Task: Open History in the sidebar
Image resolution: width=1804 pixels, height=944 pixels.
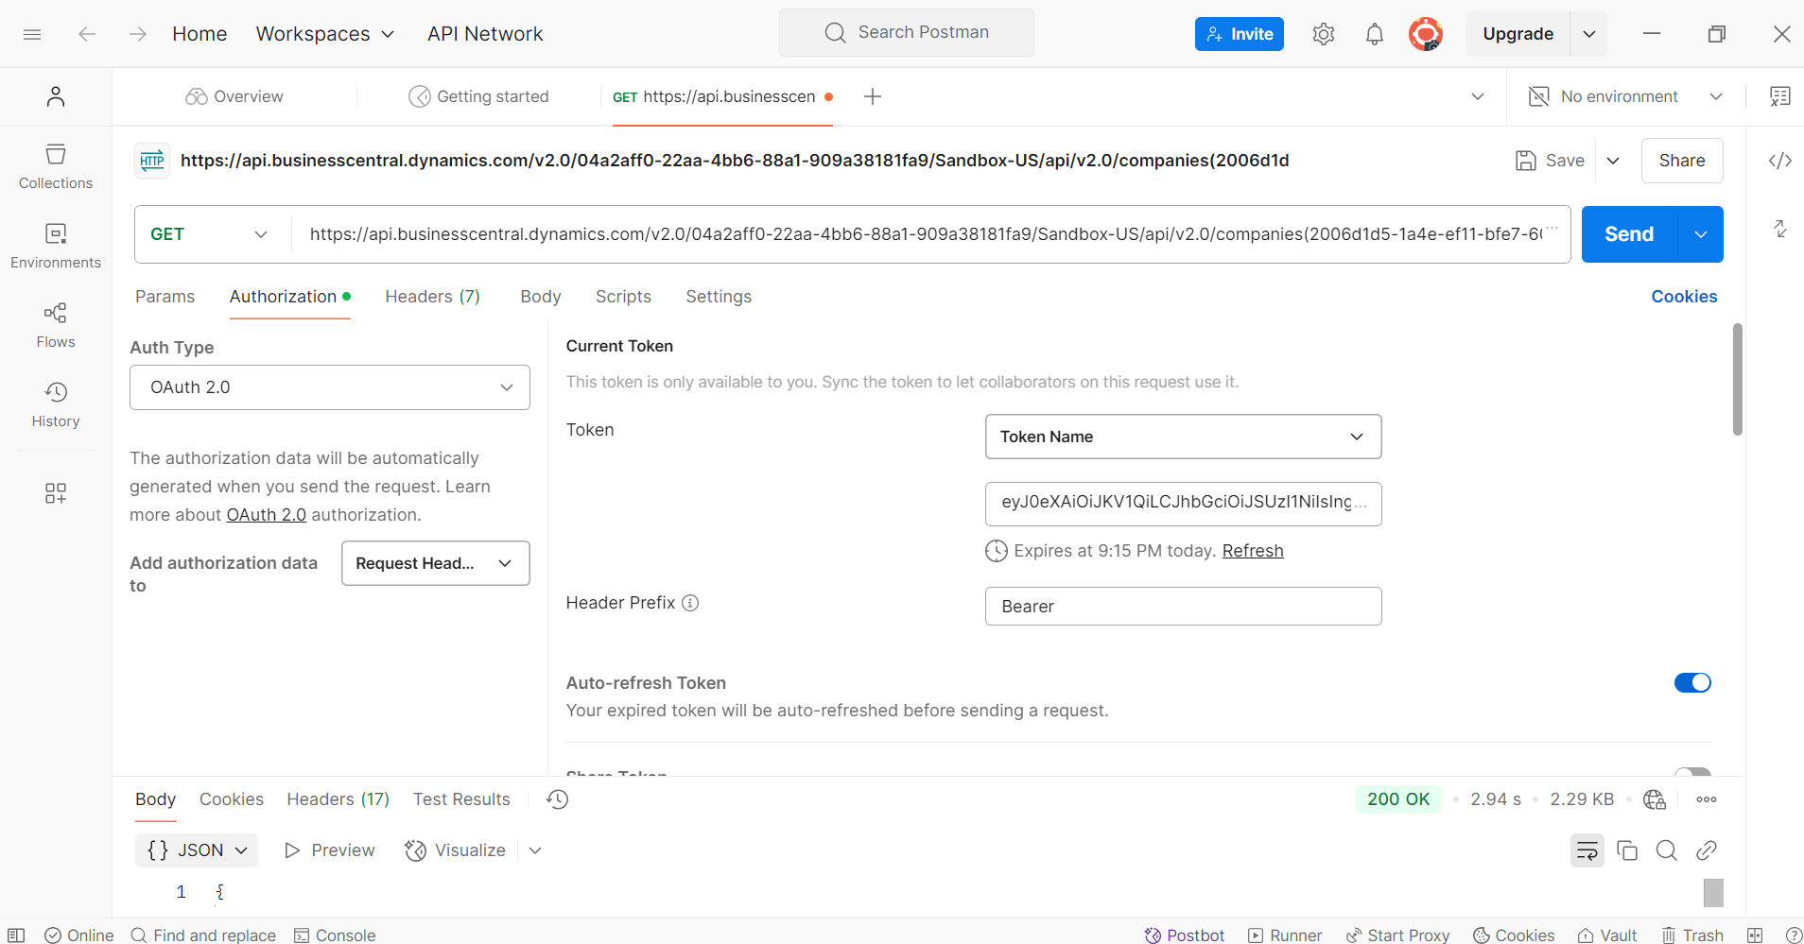Action: pyautogui.click(x=56, y=405)
